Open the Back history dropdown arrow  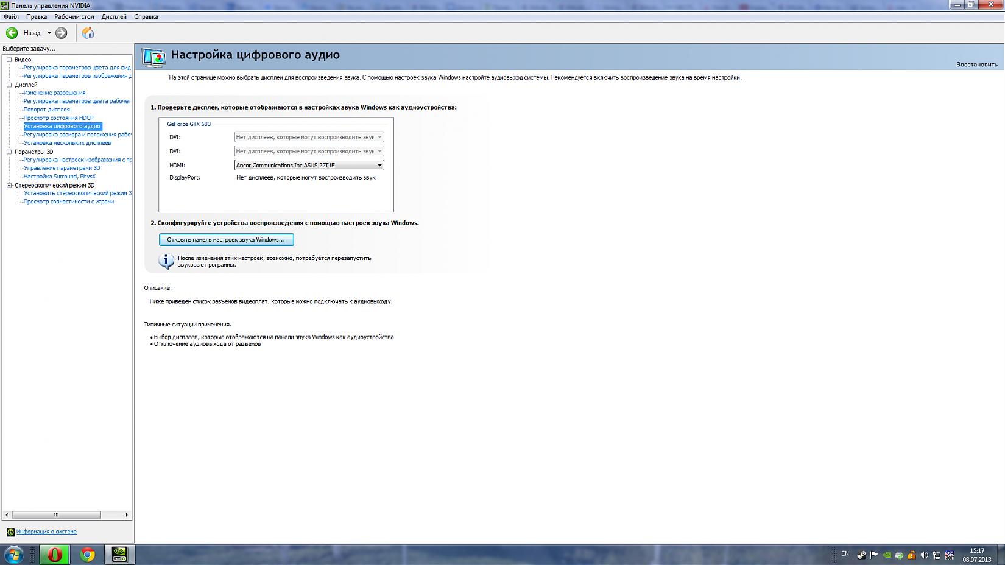pyautogui.click(x=49, y=33)
